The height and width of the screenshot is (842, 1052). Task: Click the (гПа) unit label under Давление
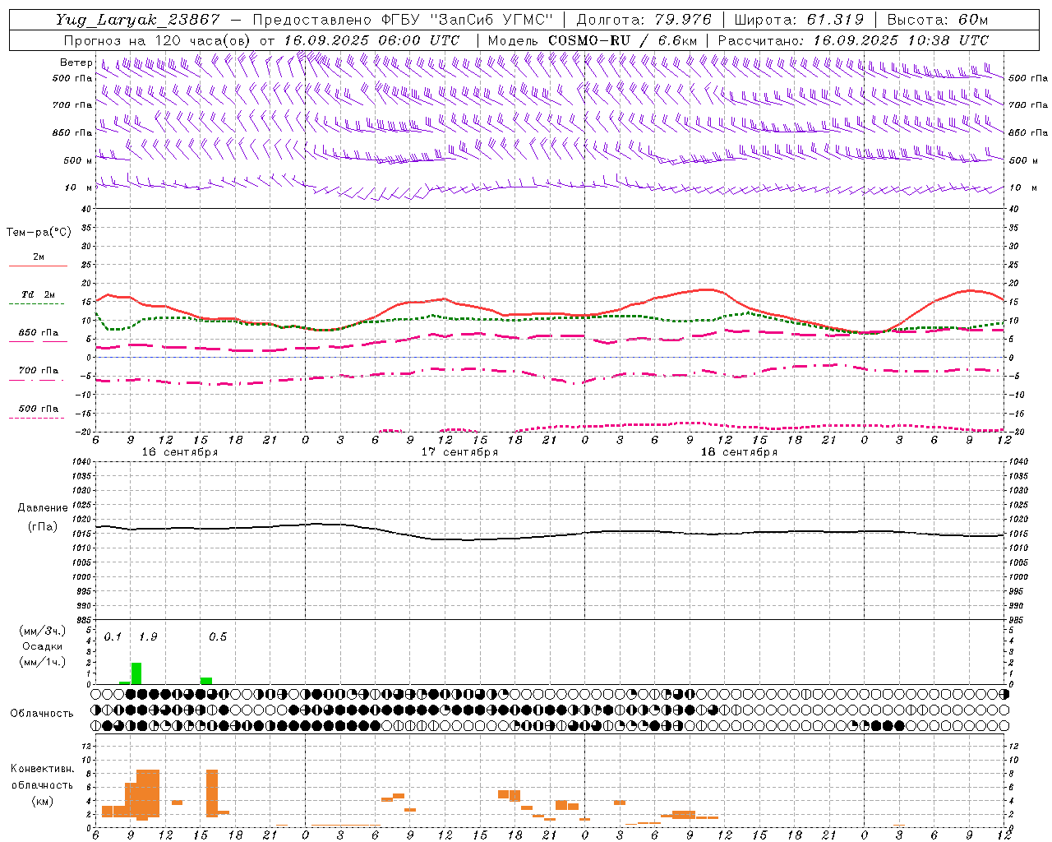tap(43, 526)
